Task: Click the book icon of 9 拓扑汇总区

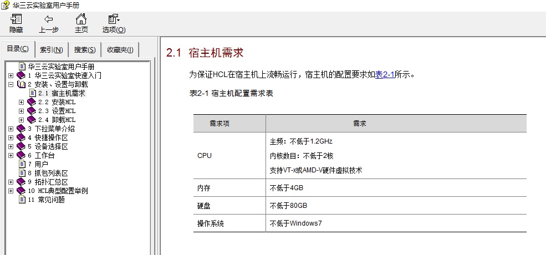Action: (x=21, y=182)
